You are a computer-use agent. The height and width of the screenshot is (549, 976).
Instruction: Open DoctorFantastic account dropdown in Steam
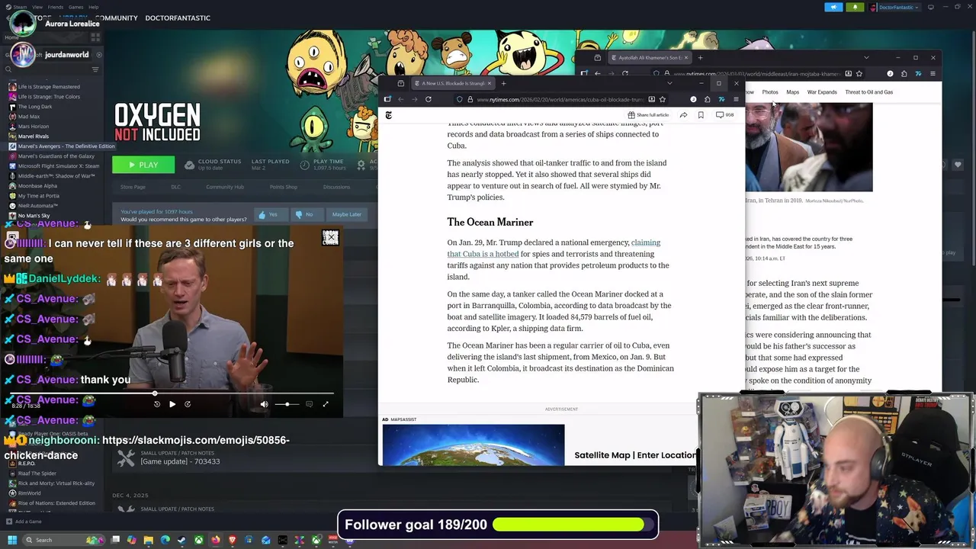point(895,7)
